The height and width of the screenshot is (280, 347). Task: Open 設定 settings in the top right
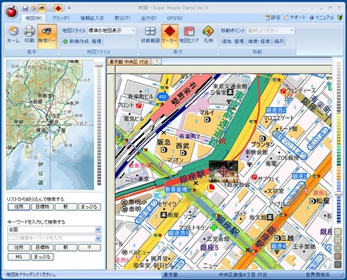coord(273,17)
